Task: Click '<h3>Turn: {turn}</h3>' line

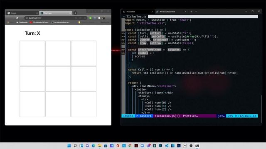Action: pyautogui.click(x=155, y=93)
